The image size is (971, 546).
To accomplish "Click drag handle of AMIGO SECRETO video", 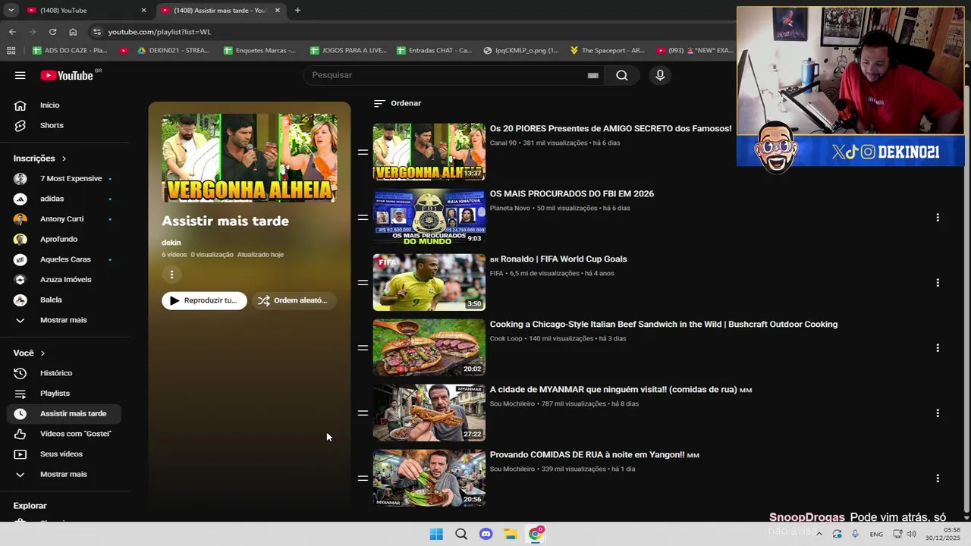I will click(x=363, y=152).
